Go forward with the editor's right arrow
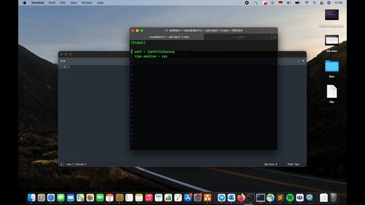 [x=64, y=61]
